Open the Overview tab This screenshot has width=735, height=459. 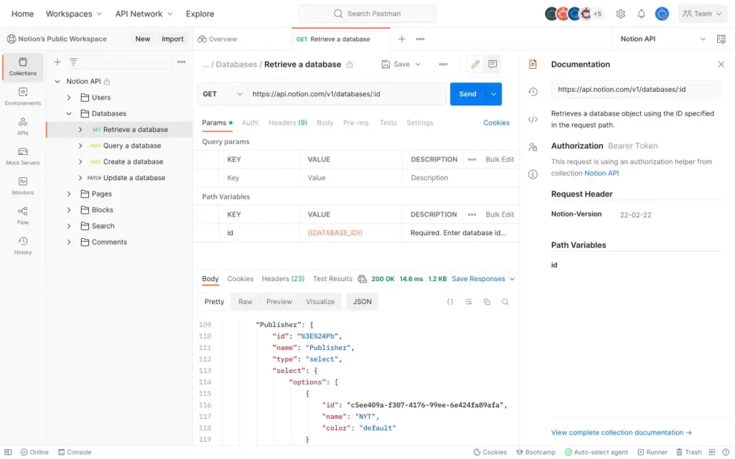click(217, 39)
